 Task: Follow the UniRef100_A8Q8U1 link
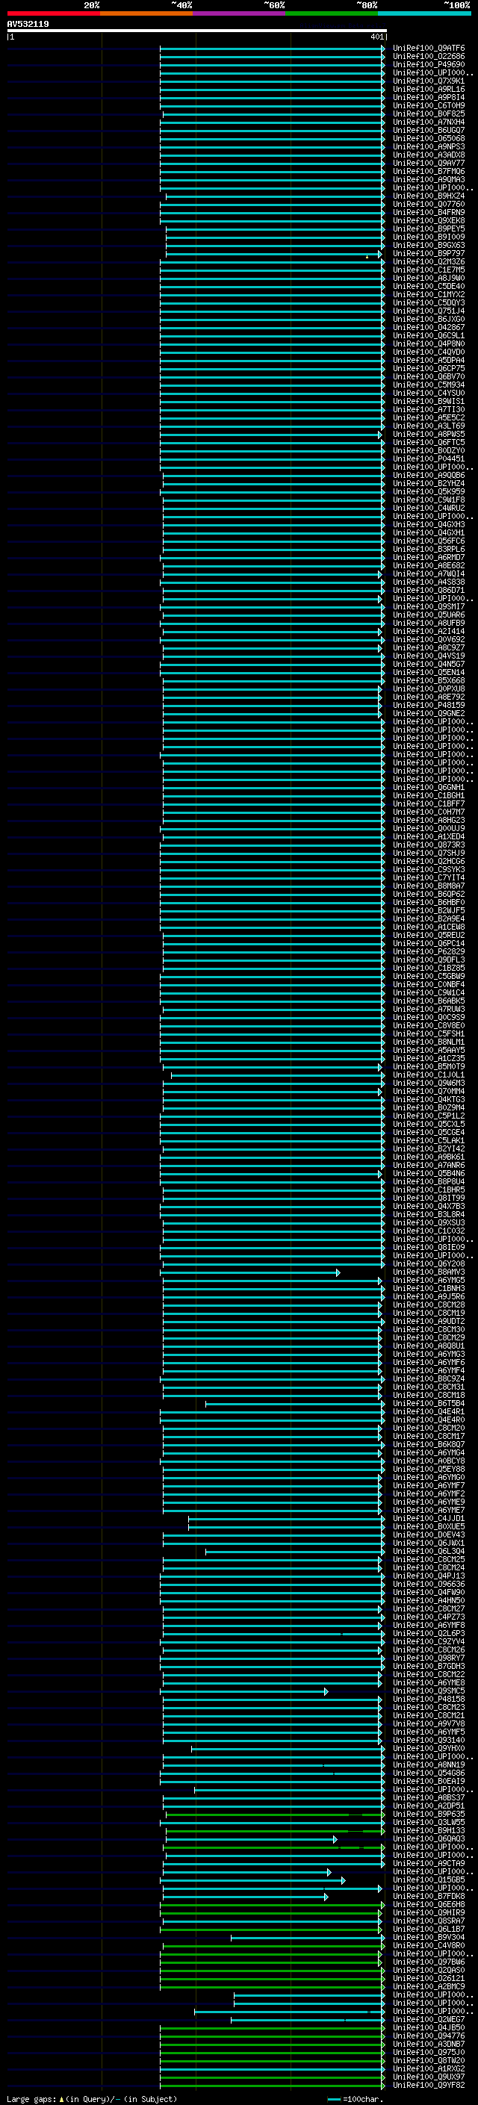click(x=428, y=1346)
